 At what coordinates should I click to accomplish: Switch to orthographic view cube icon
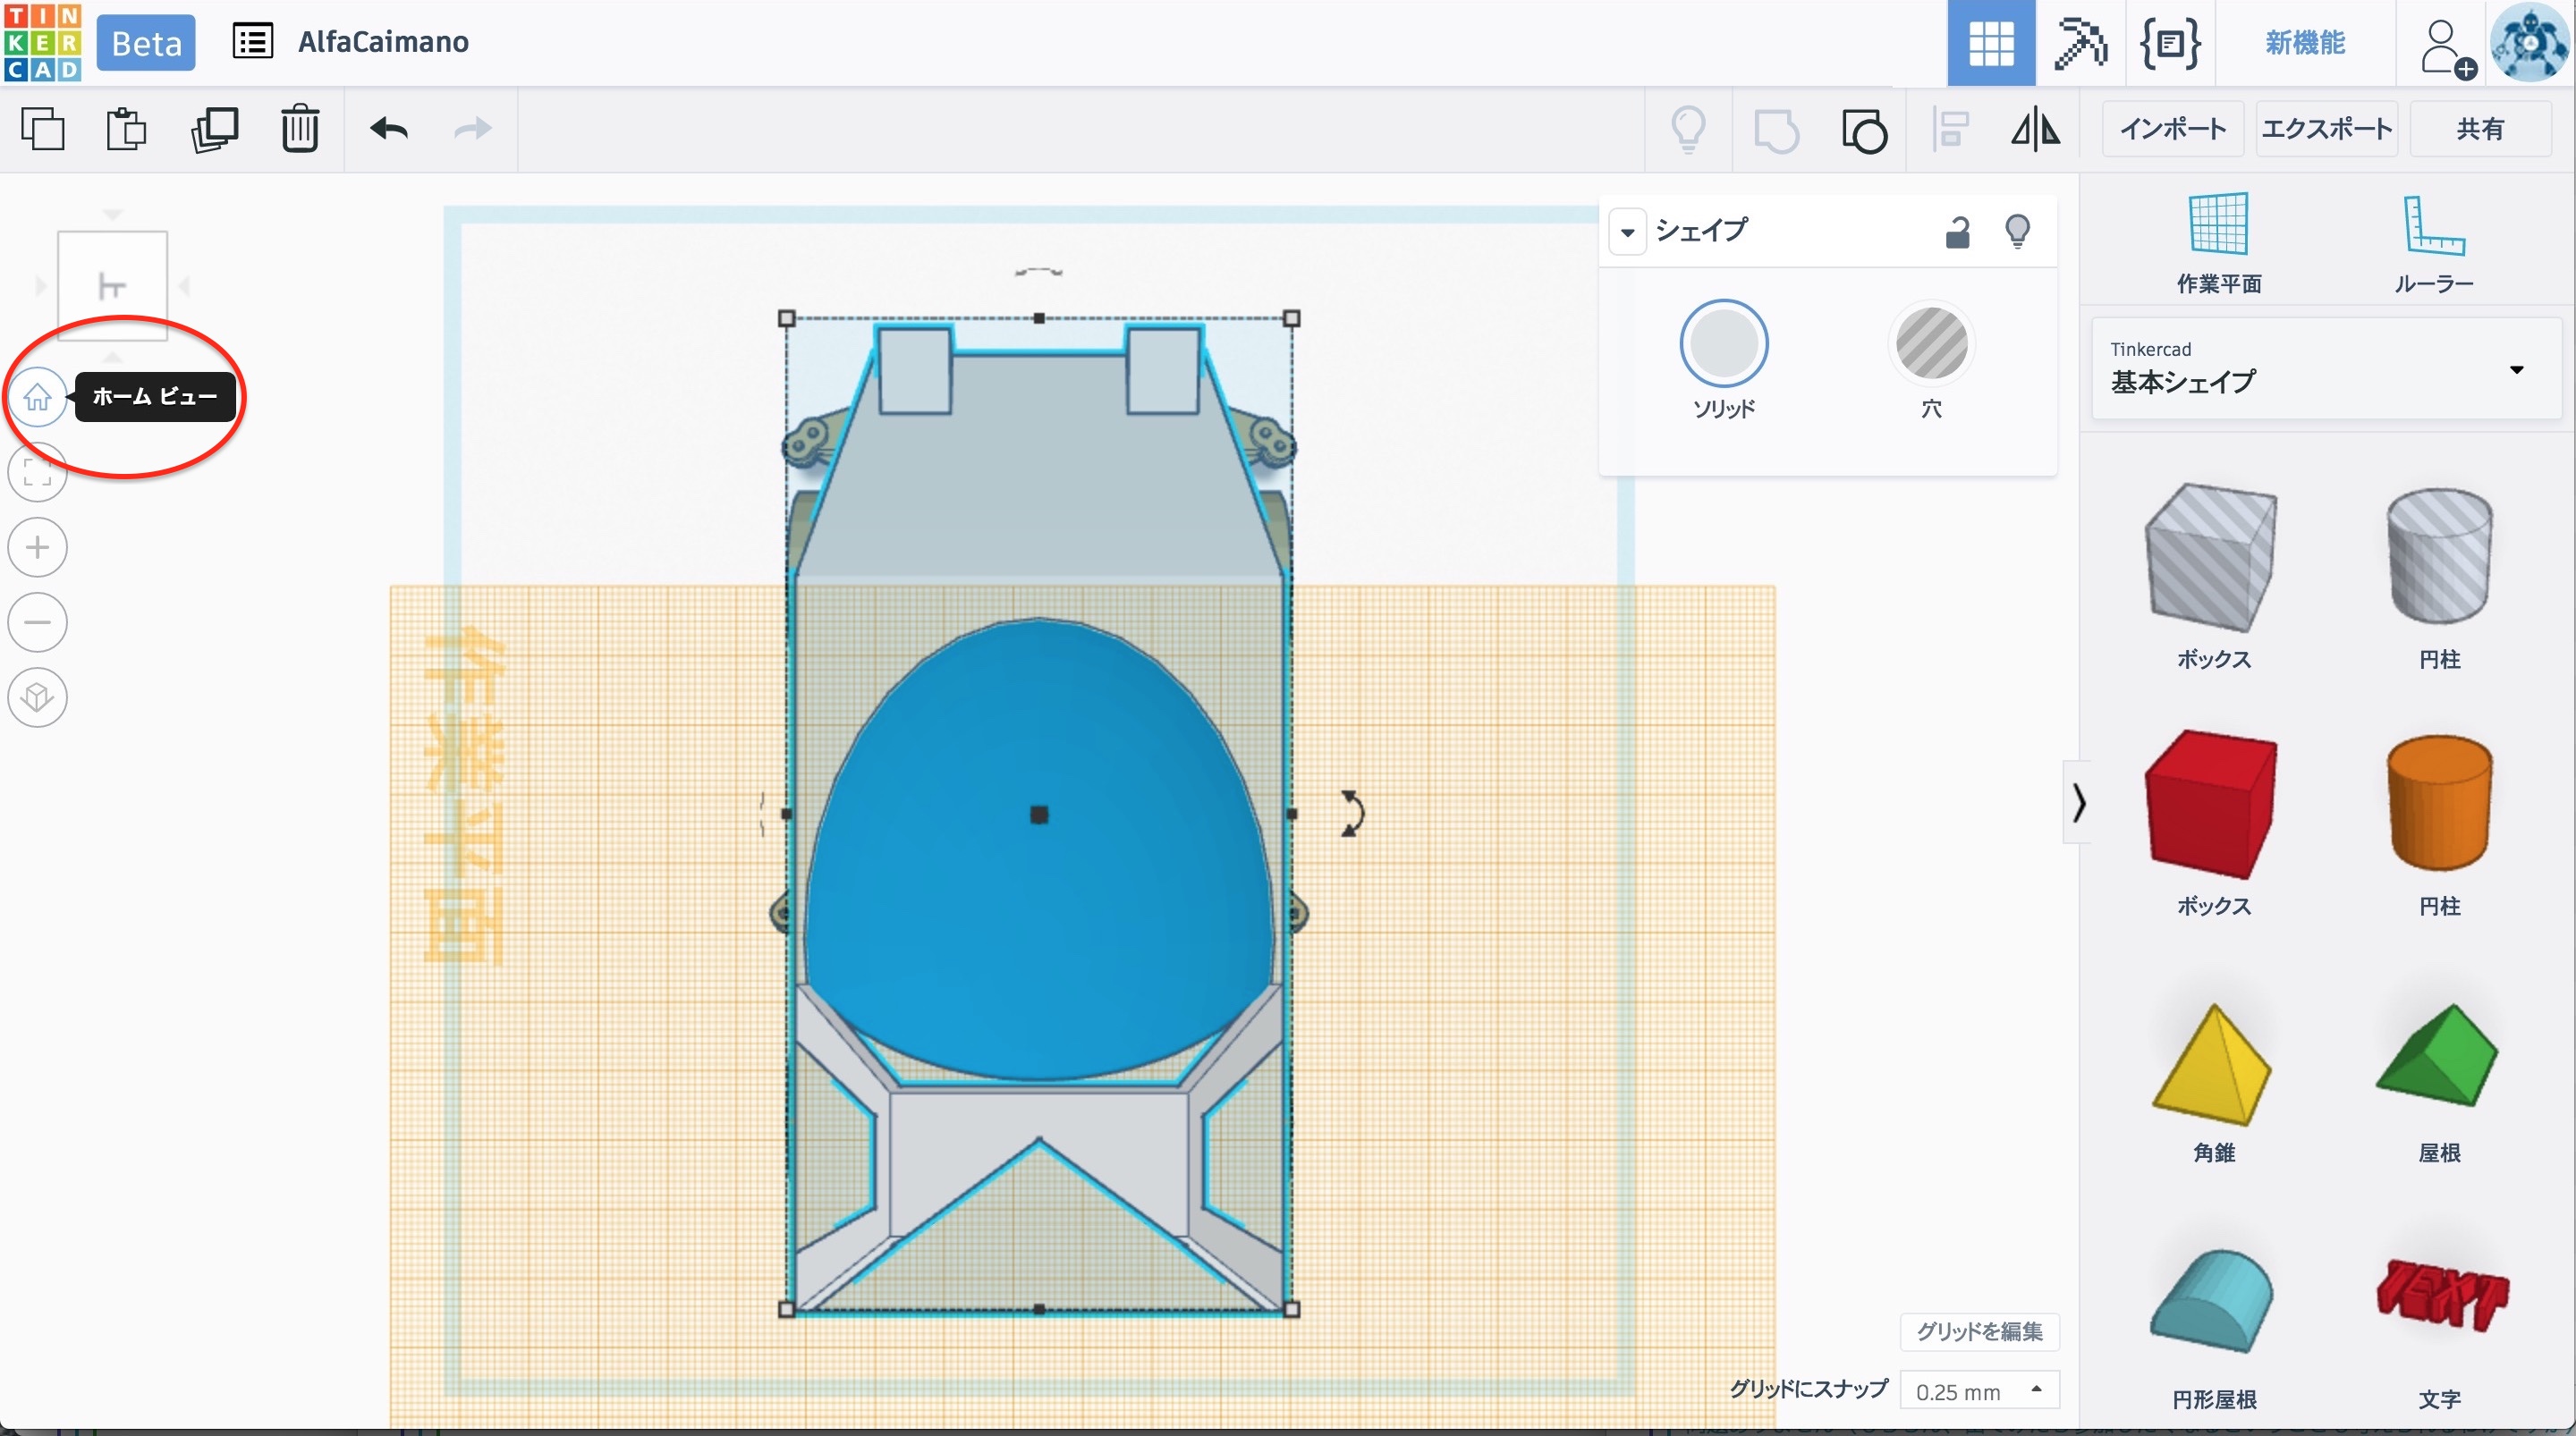tap(37, 697)
